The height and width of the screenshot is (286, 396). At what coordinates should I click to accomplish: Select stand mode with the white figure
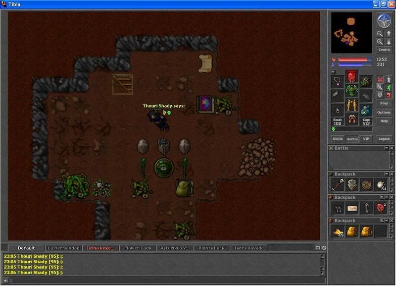389,80
